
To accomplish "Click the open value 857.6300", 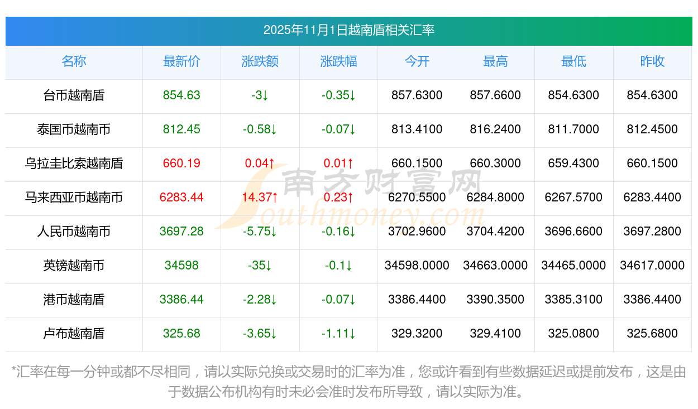I will tap(417, 95).
